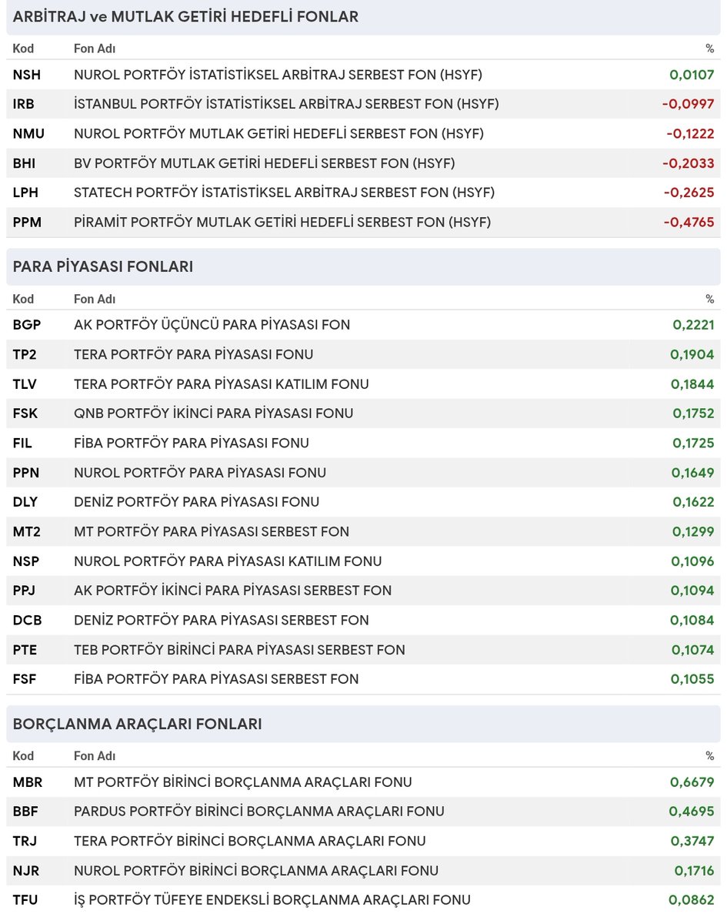Viewport: 727px width, 924px height.
Task: Select the 0,1094 return value
Action: (693, 591)
